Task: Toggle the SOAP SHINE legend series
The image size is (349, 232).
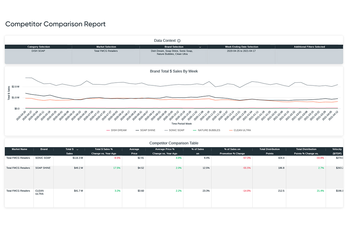Action: coord(145,130)
